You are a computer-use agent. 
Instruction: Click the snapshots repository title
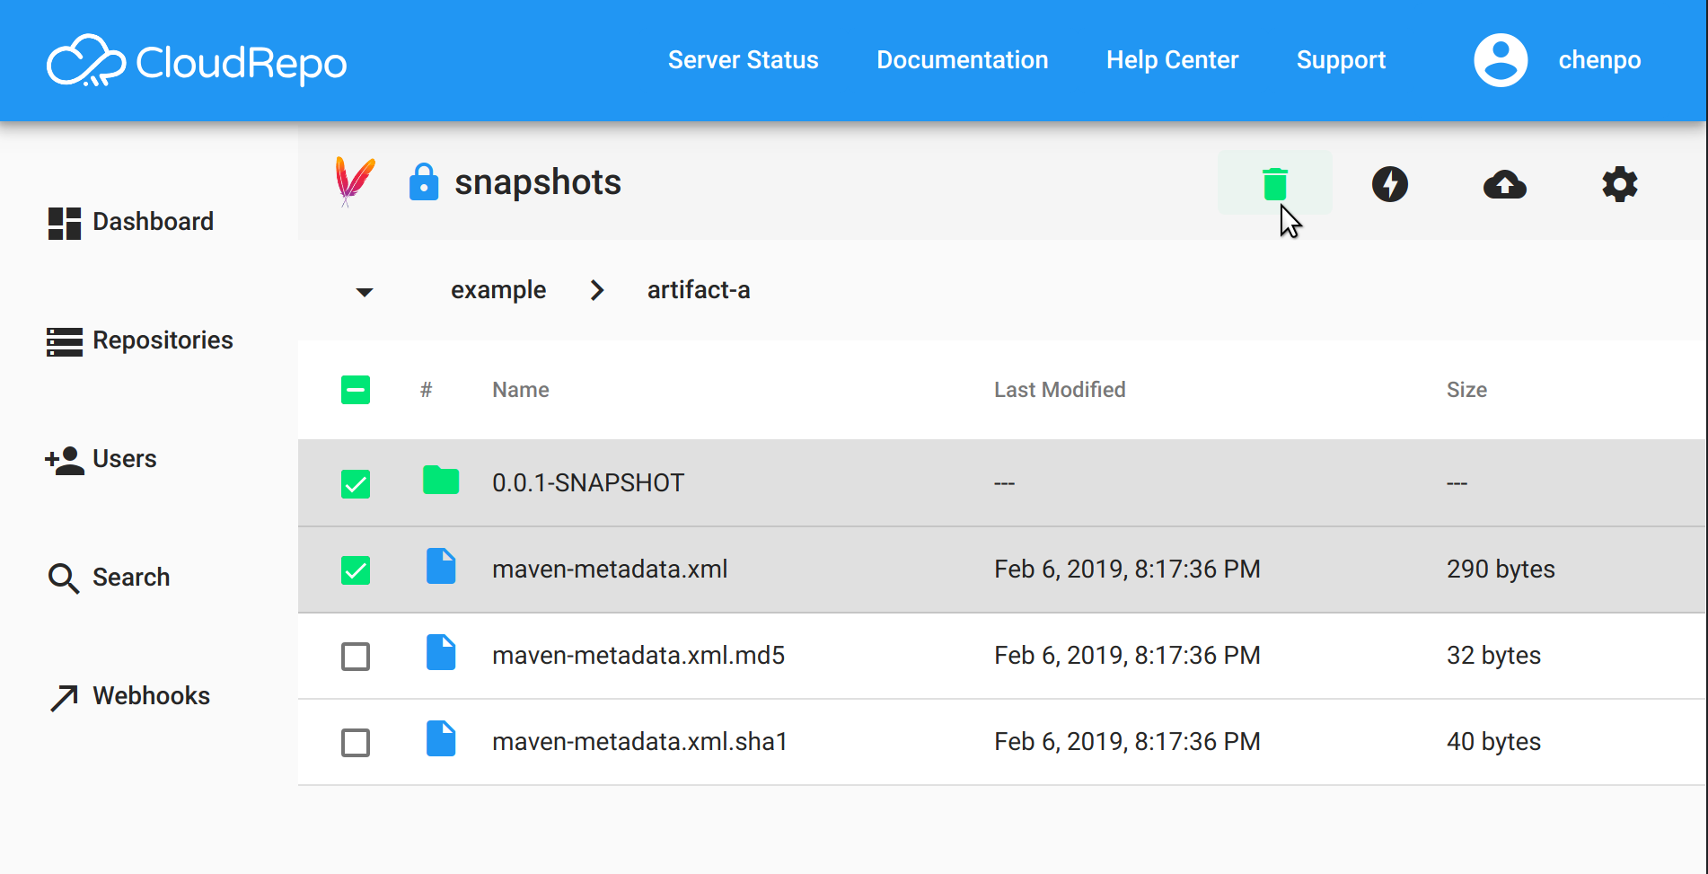pos(538,182)
